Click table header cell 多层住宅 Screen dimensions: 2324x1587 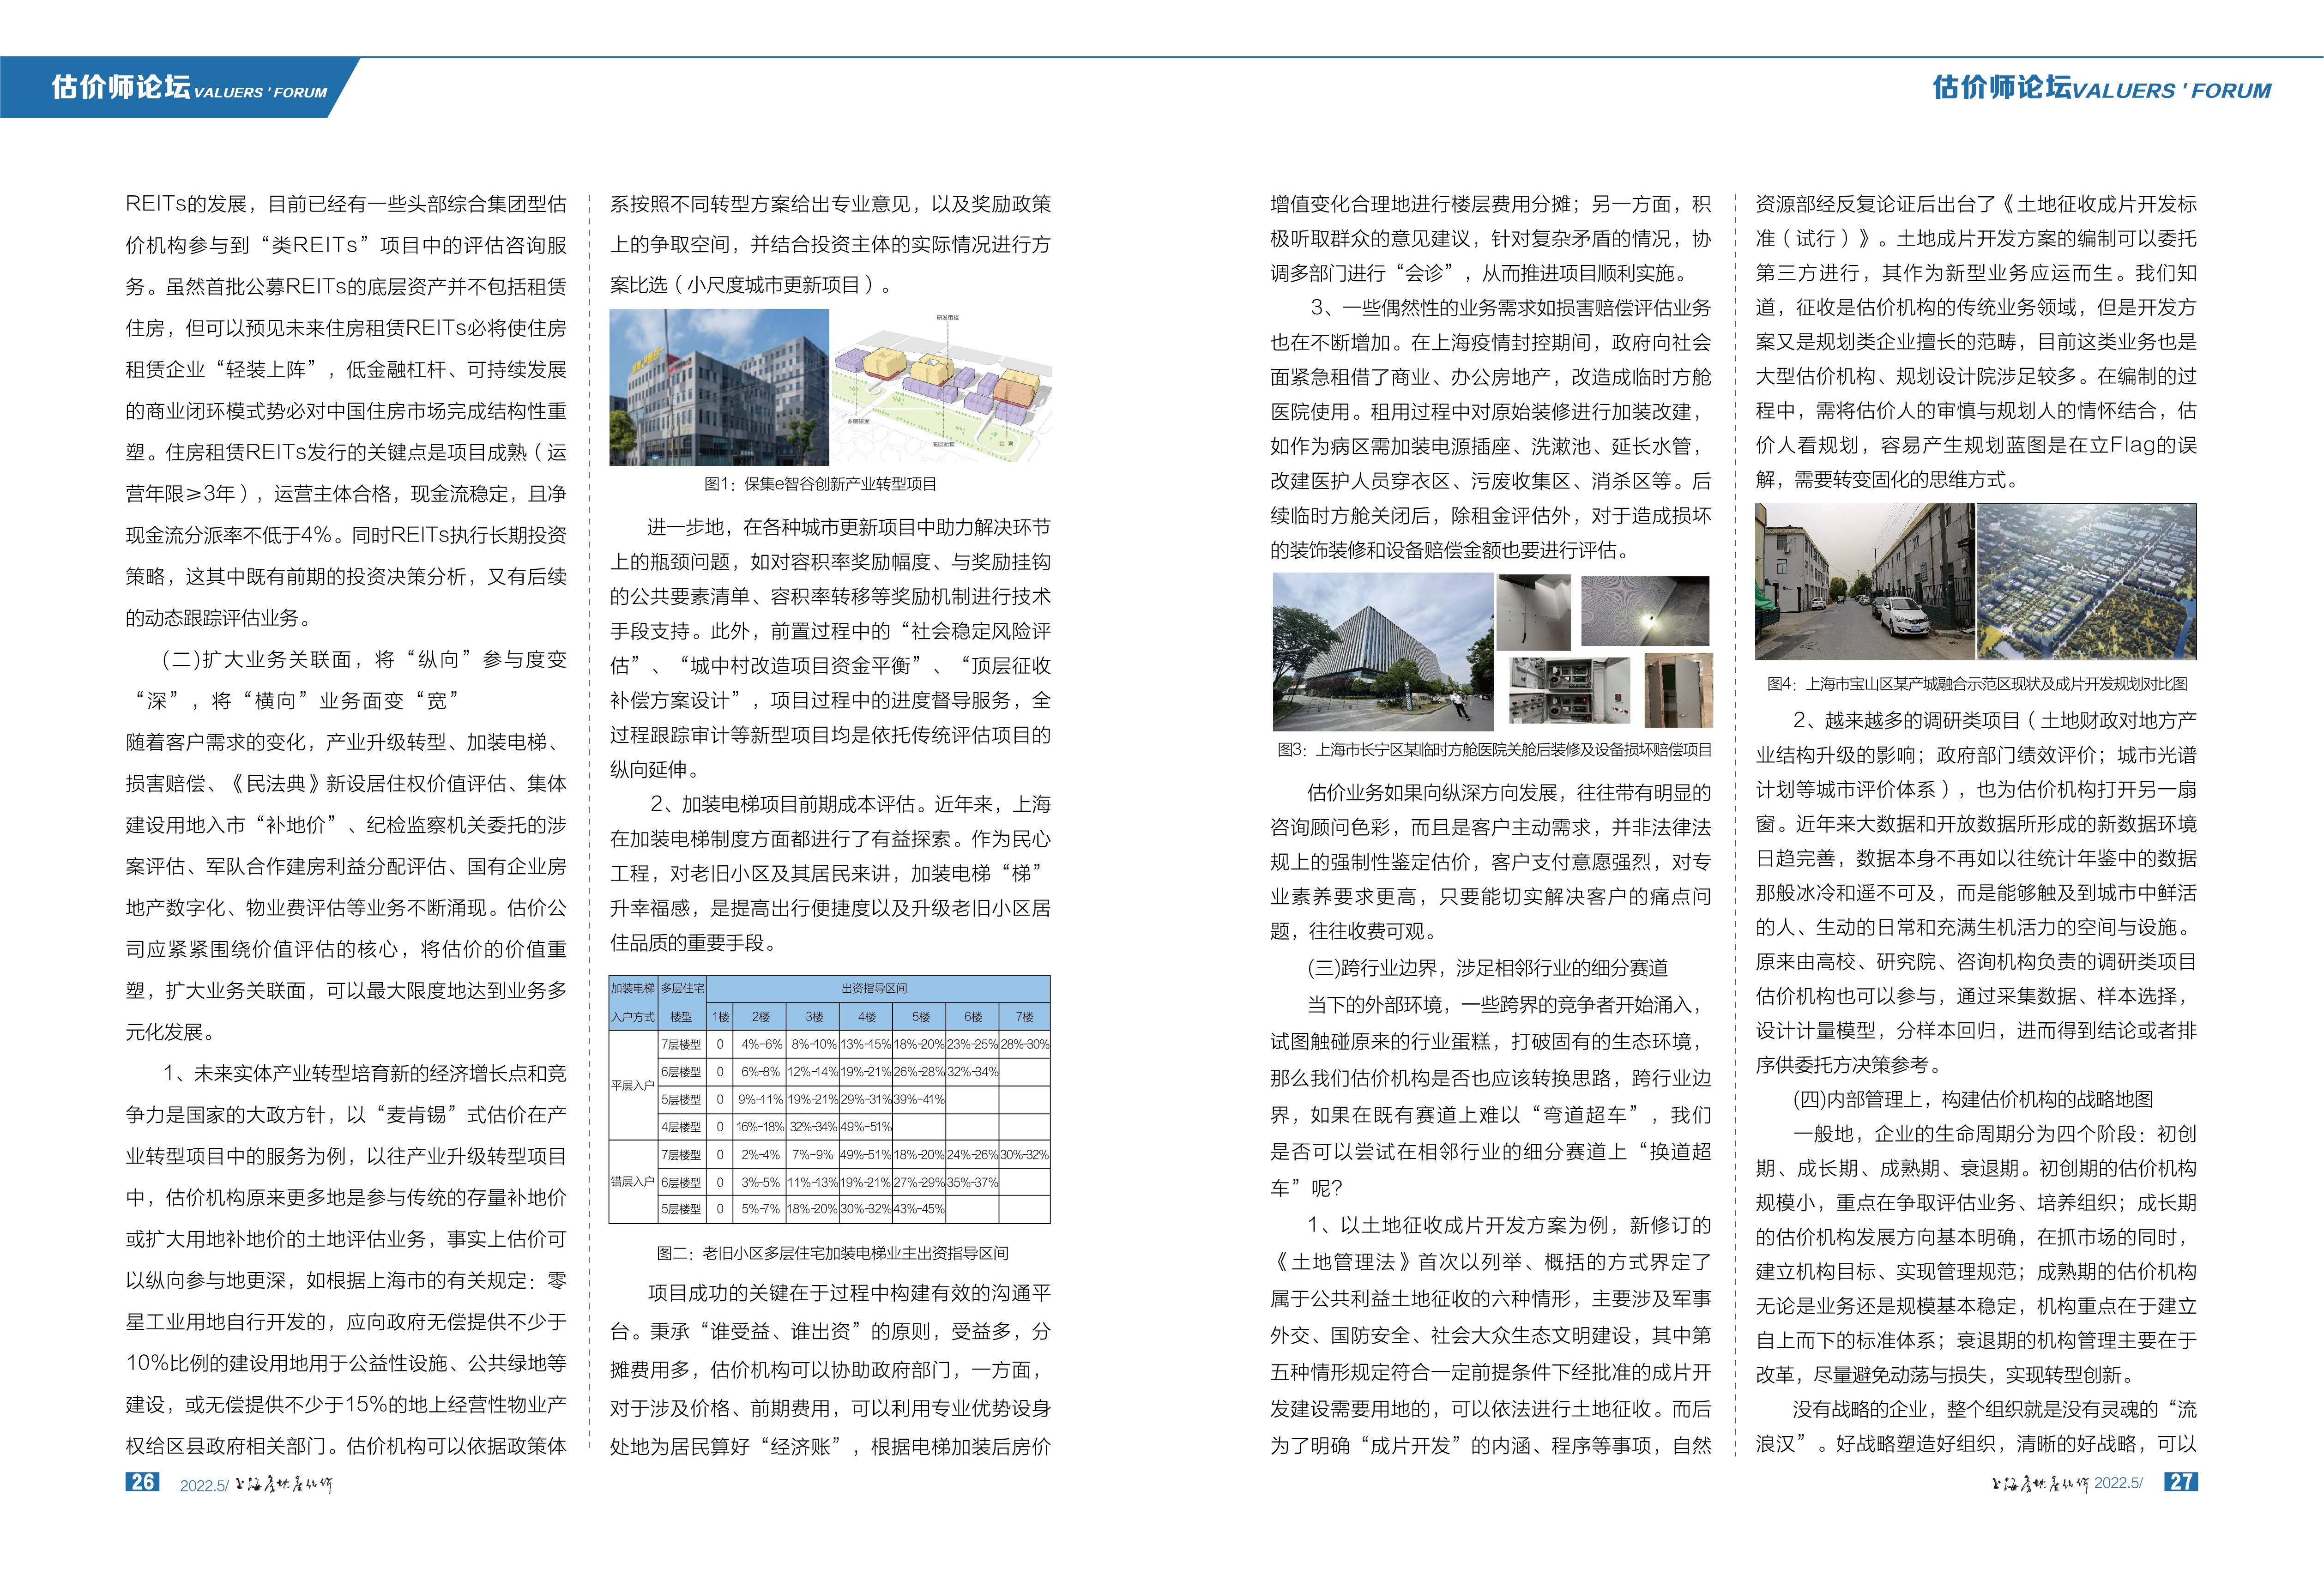(682, 988)
